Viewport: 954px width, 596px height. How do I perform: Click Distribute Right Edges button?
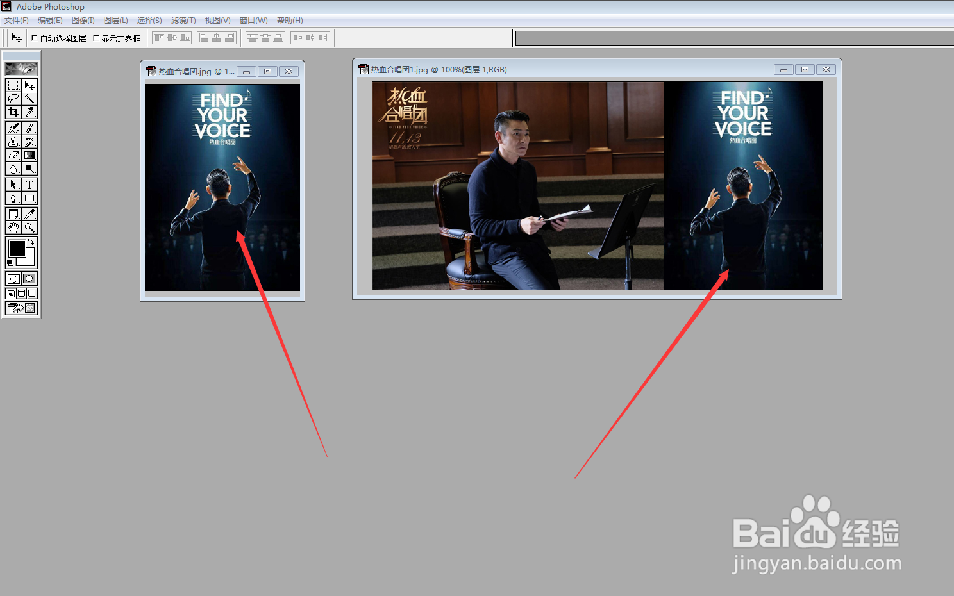click(323, 38)
